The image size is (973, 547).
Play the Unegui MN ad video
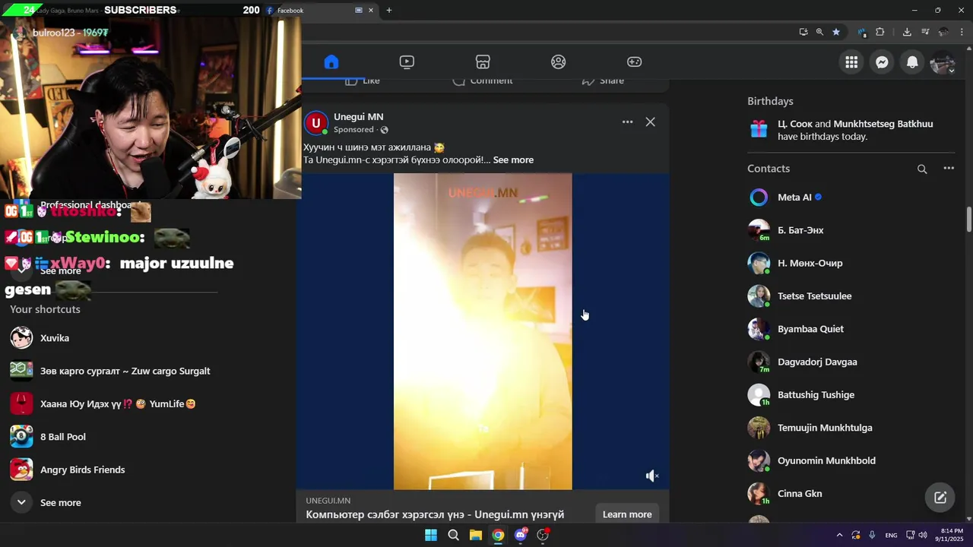click(x=483, y=331)
